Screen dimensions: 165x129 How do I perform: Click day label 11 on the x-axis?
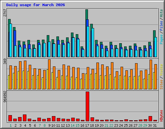58,125
